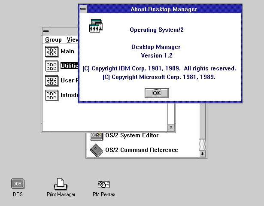Open the Print Manager desktop icon
Screen dimensions: 264x206
[61, 185]
